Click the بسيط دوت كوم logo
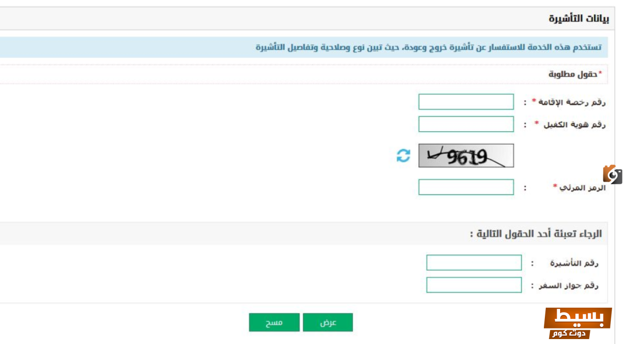 click(578, 323)
